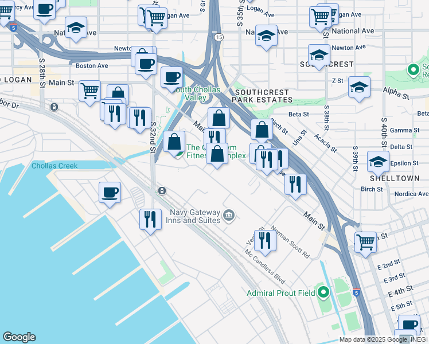This screenshot has height=344, width=429.
Task: Click the school marker beside Epsilon St
Action: 378,164
